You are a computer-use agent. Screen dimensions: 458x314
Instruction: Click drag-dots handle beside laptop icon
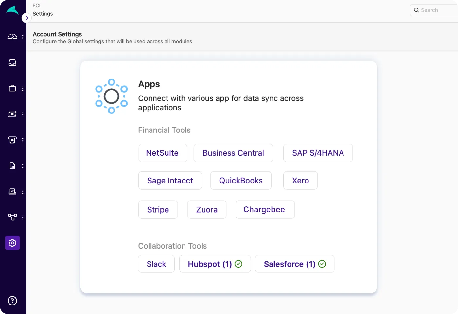tap(23, 192)
